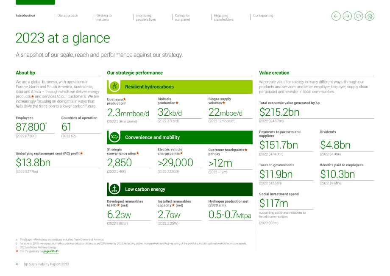Click the Customer touchpoints >12m value

(220, 163)
